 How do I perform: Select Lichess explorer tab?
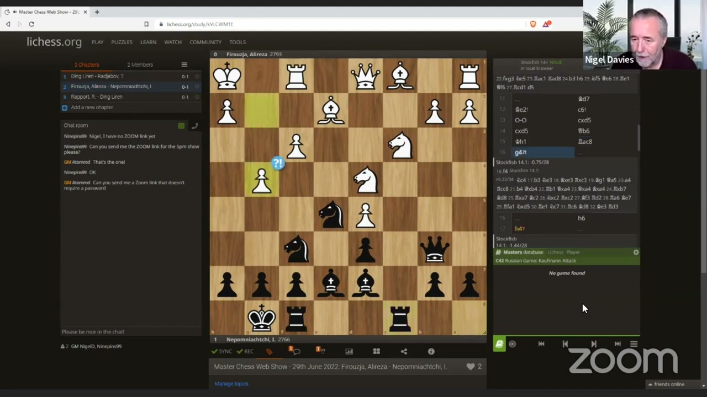[x=555, y=252]
